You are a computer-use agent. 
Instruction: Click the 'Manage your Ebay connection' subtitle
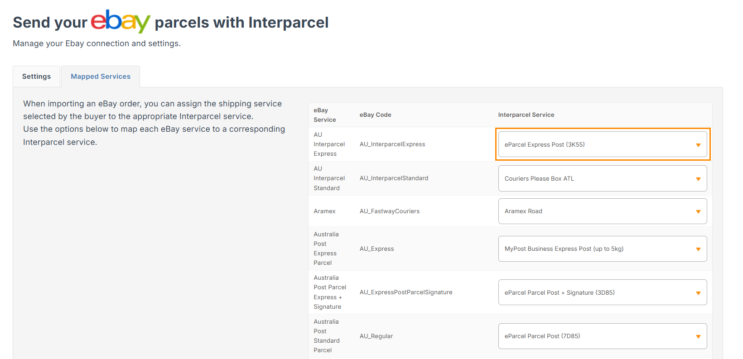coord(96,43)
